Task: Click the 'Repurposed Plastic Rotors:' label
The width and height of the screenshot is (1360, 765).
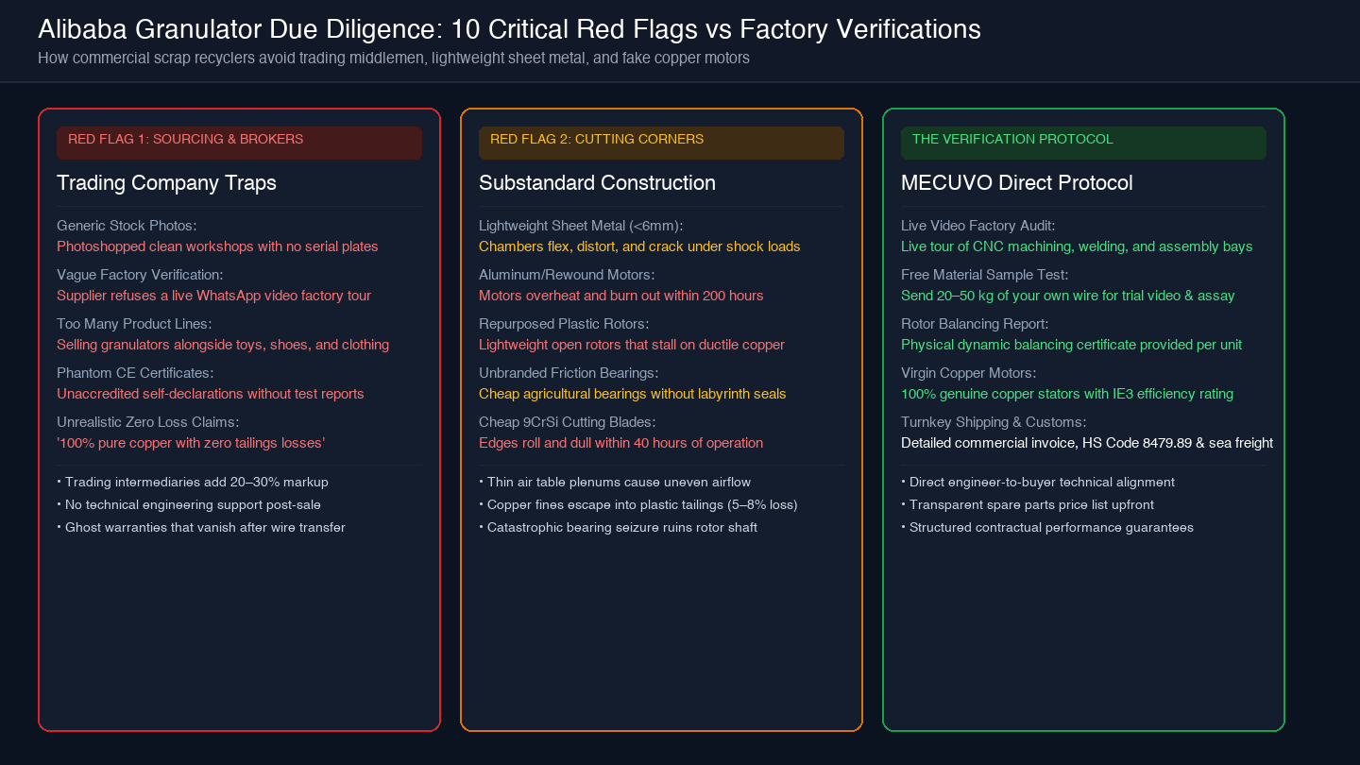Action: point(564,324)
